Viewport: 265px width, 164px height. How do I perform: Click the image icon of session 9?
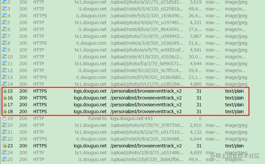point(4,50)
